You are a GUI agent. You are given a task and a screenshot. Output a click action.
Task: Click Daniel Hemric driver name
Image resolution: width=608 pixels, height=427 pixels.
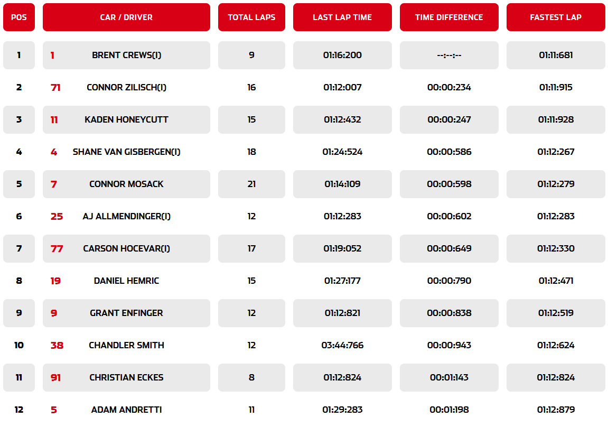point(126,281)
